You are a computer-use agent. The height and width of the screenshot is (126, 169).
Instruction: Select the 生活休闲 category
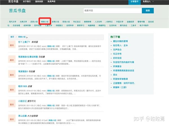(x=113, y=26)
